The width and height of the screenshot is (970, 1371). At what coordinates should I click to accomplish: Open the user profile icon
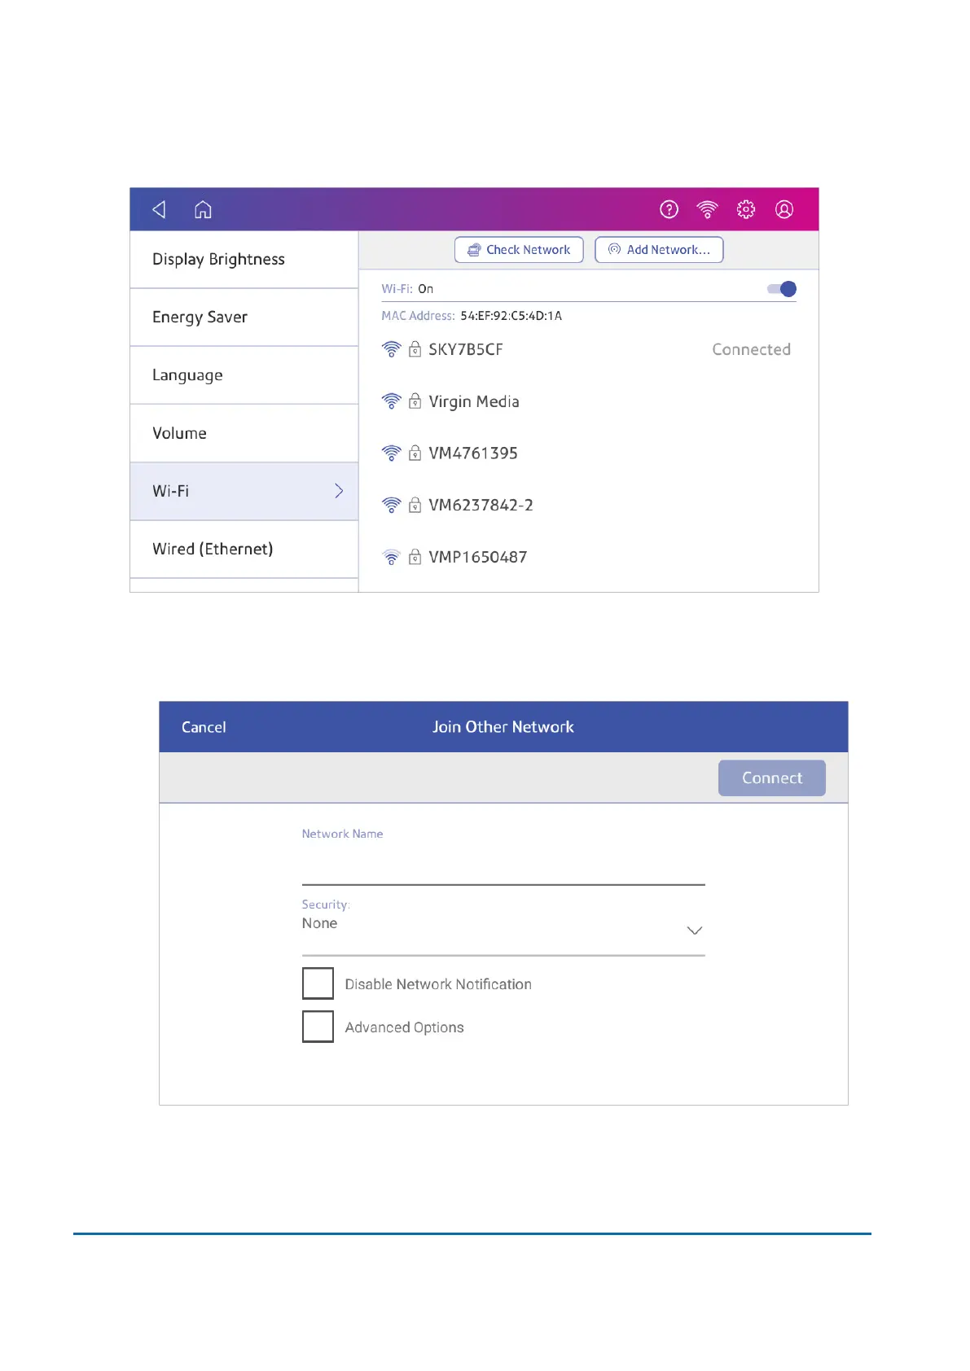point(784,209)
